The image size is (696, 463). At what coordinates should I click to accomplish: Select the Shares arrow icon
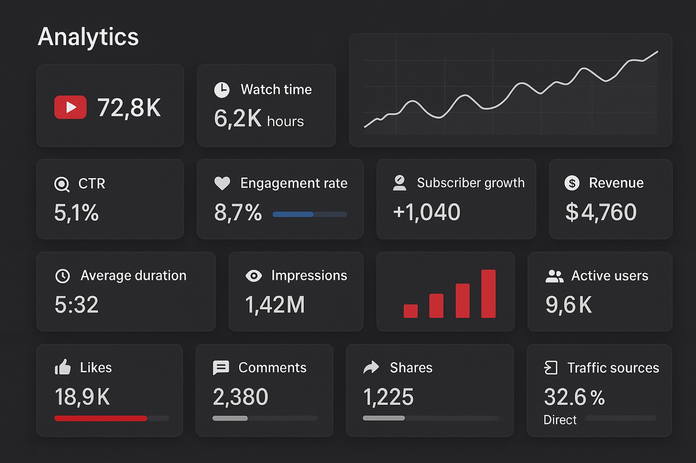pos(370,367)
